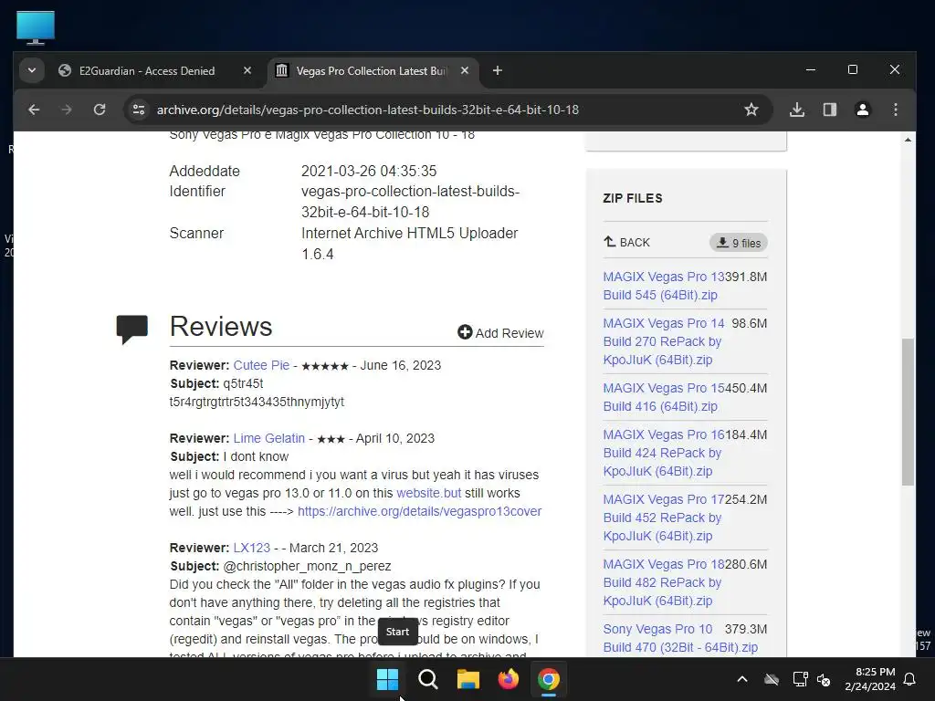The image size is (935, 701).
Task: Open reviewer Lime Gelatin profile
Action: [x=269, y=438]
